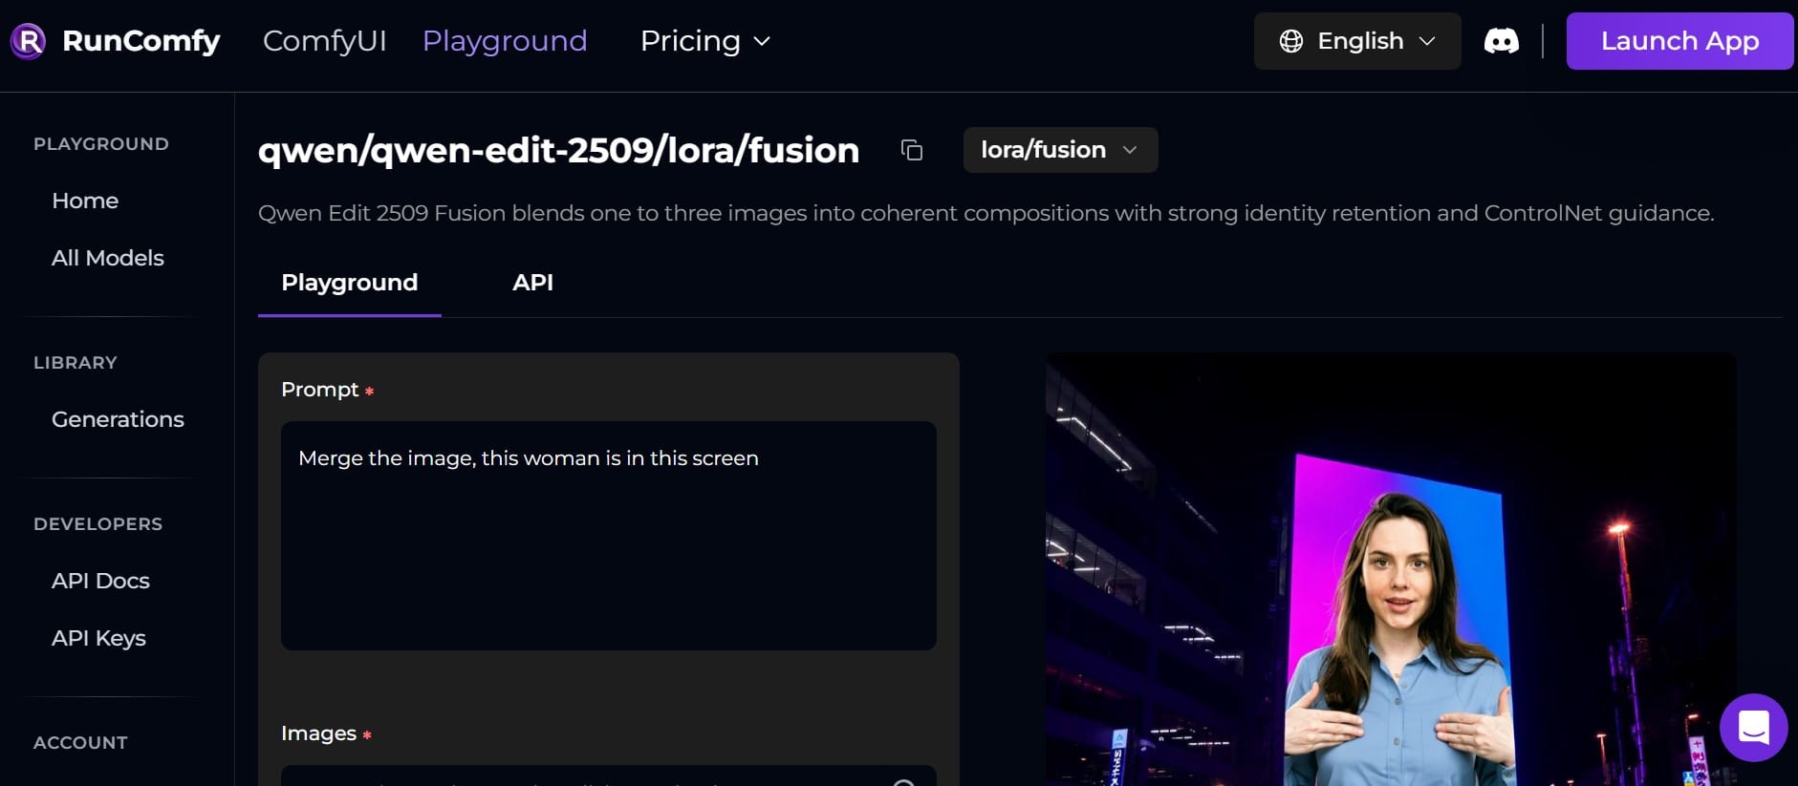Viewport: 1798px width, 786px height.
Task: Click the RunComfy logo icon
Action: 28,41
